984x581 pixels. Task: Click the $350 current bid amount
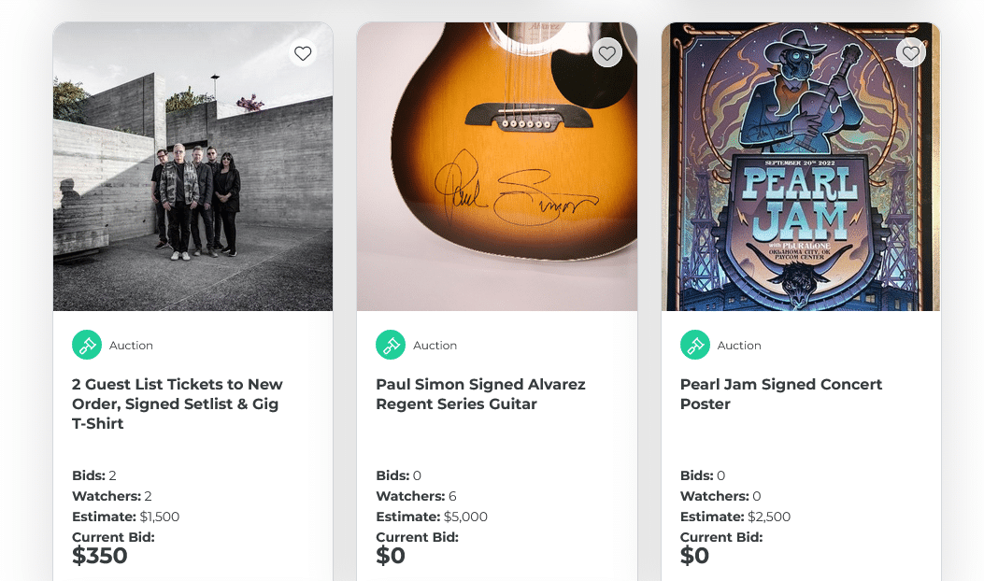[100, 556]
